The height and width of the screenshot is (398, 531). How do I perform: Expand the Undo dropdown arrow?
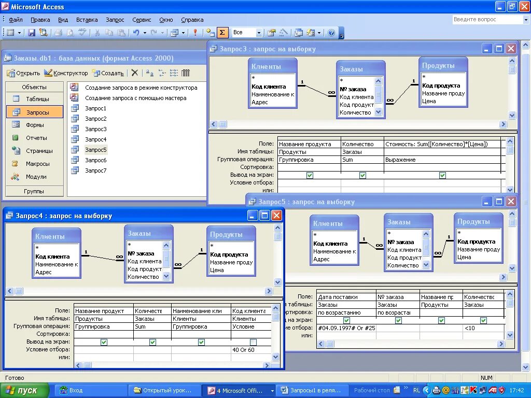145,33
